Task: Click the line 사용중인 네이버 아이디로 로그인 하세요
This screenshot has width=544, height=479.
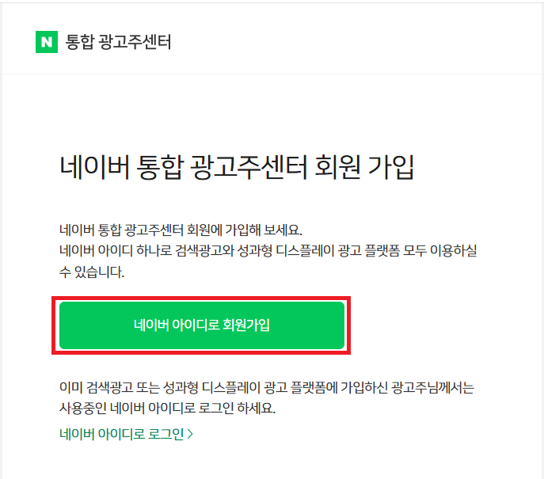Action: pos(167,408)
